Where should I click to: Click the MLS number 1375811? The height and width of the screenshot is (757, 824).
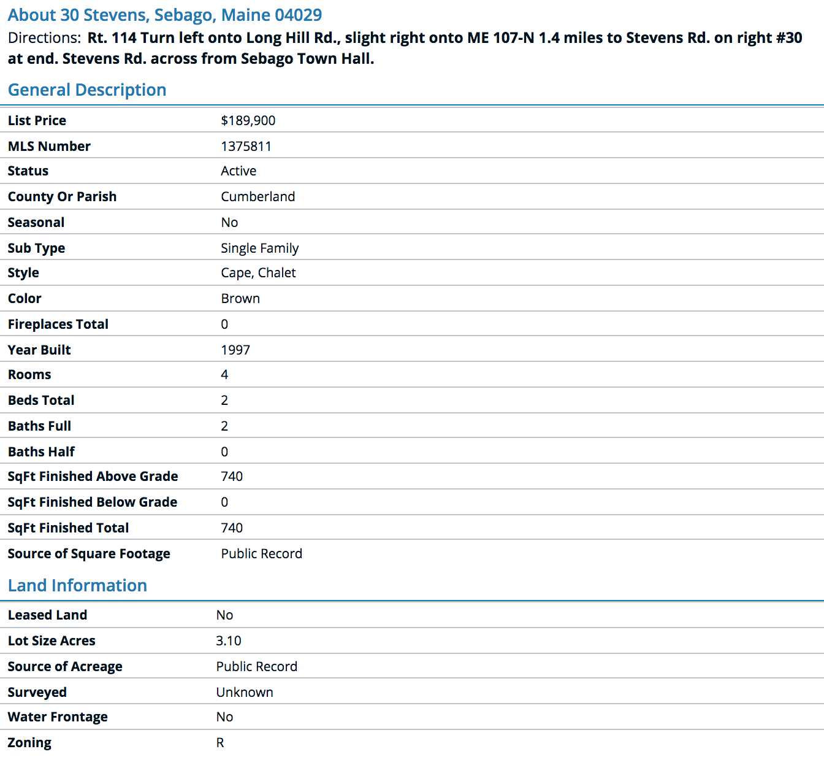click(x=246, y=147)
